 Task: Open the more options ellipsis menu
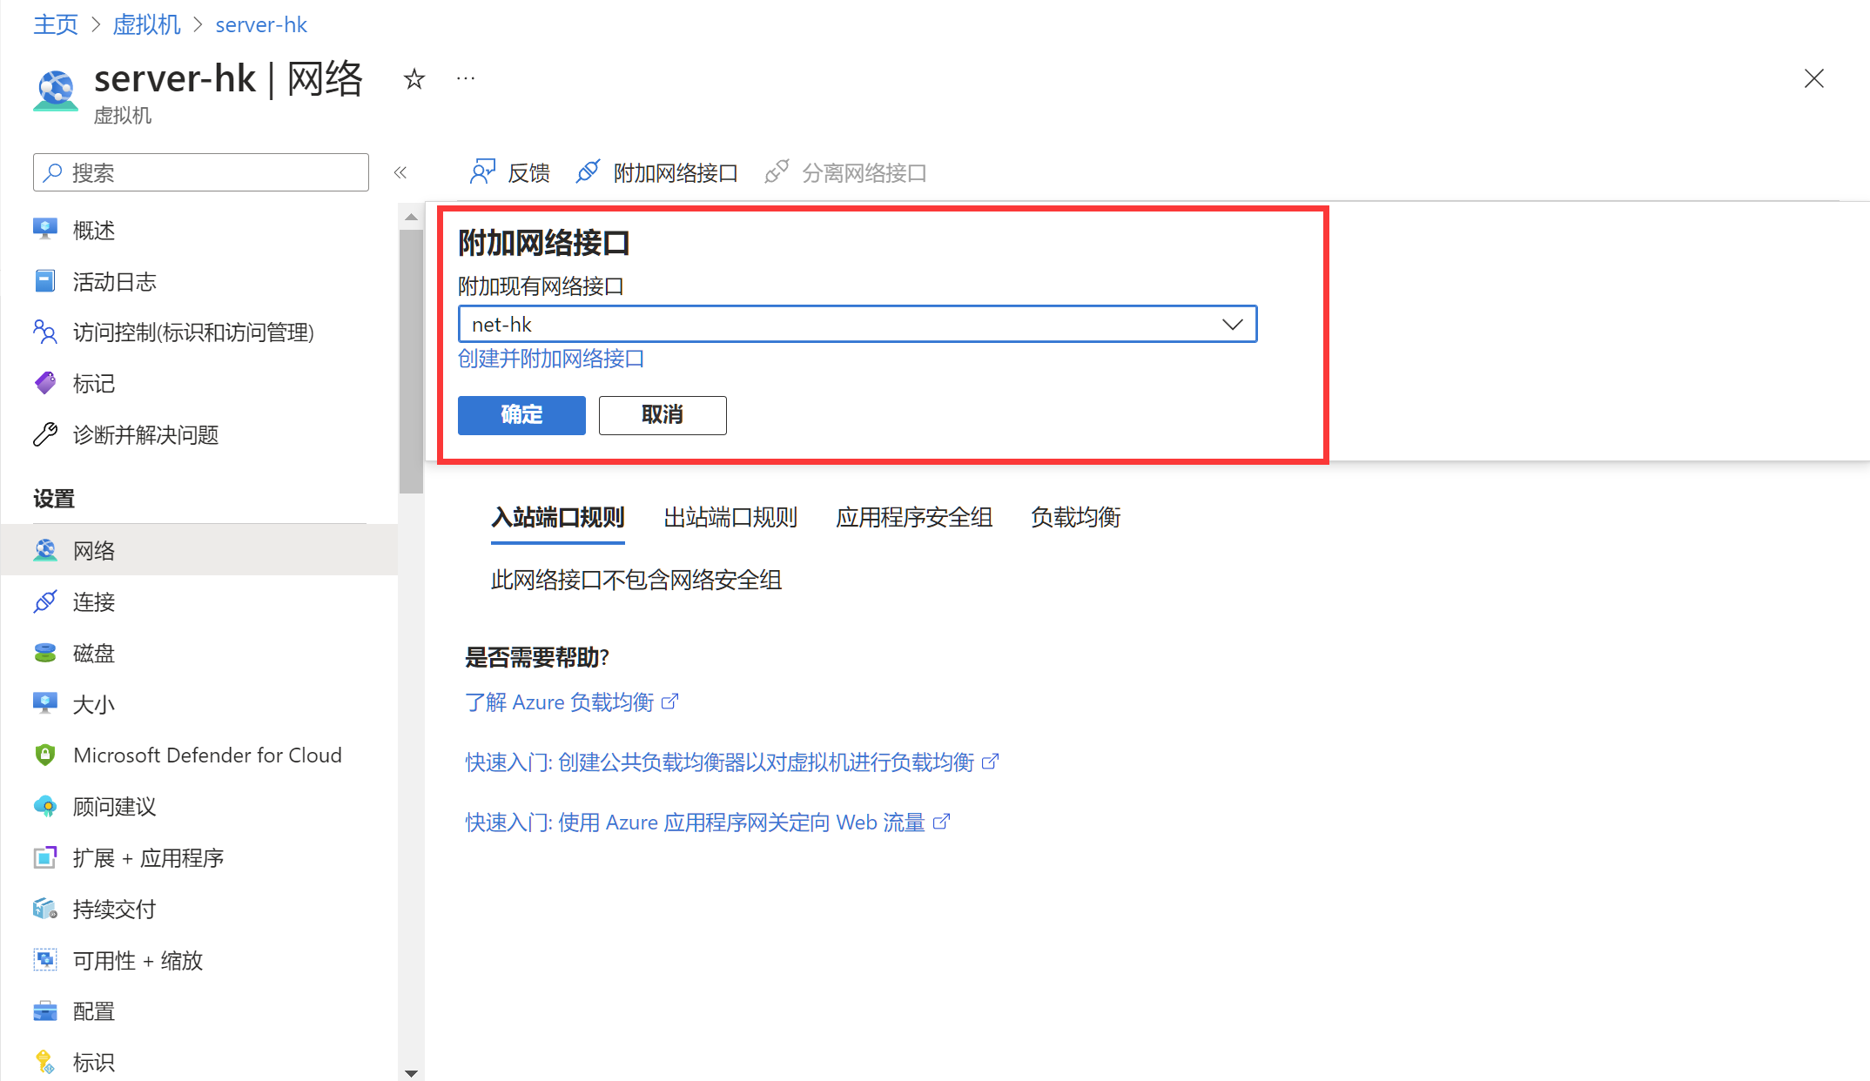pos(466,79)
